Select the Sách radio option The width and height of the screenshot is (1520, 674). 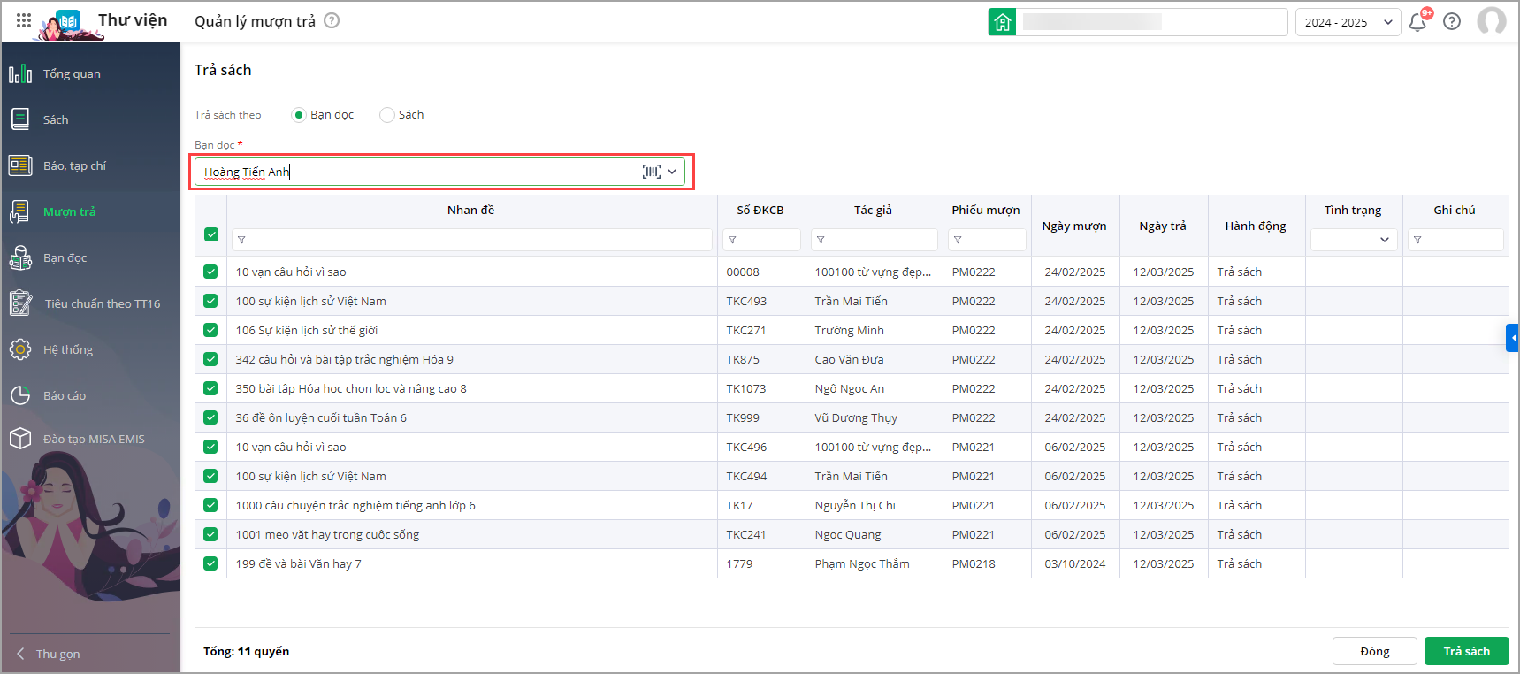[x=387, y=115]
